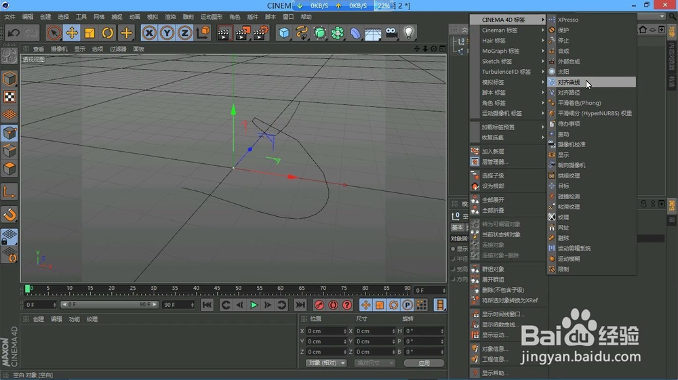678x380 pixels.
Task: Expand CINEMA 4D 标签 submenu
Action: click(508, 20)
